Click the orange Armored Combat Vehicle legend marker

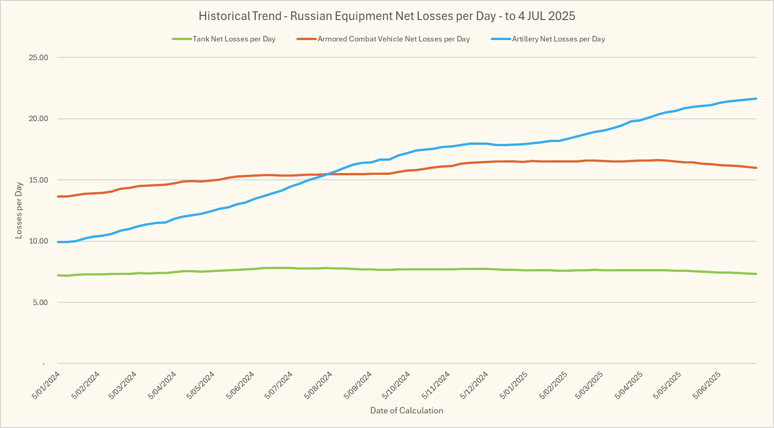click(x=306, y=39)
